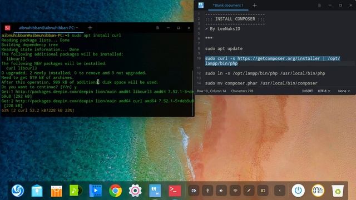Click the download progress line in terminal
The image size is (356, 200).
tap(38, 111)
